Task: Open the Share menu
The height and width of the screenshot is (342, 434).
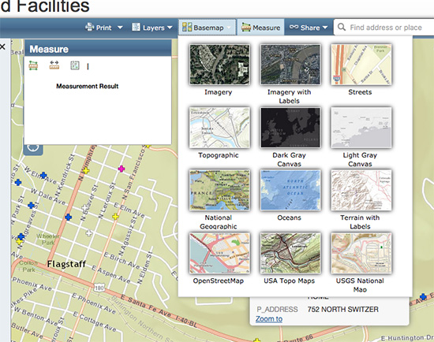Action: [x=309, y=28]
